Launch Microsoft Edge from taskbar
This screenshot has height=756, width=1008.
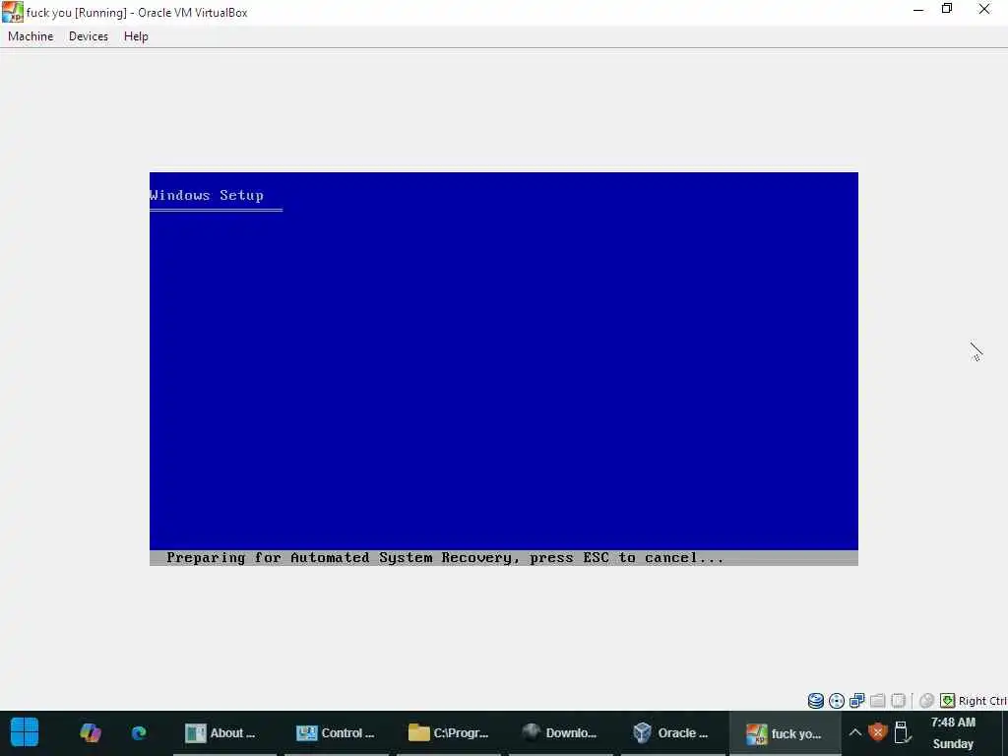coord(139,732)
